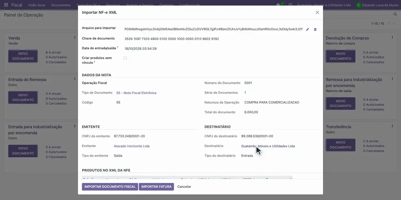Screen dimensions: 401x200
Task: Click the Código value 55
Action: coord(118,102)
